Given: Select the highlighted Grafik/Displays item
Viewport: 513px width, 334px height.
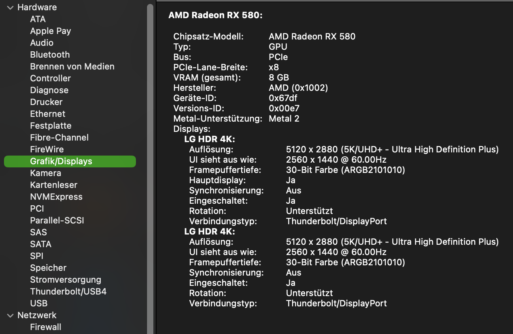Looking at the screenshot, I should [61, 161].
